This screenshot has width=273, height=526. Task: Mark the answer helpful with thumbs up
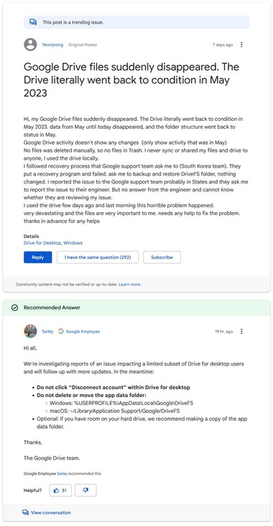[x=60, y=491]
